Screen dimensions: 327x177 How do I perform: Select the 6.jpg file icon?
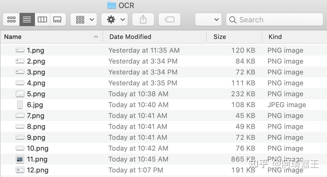coord(20,105)
